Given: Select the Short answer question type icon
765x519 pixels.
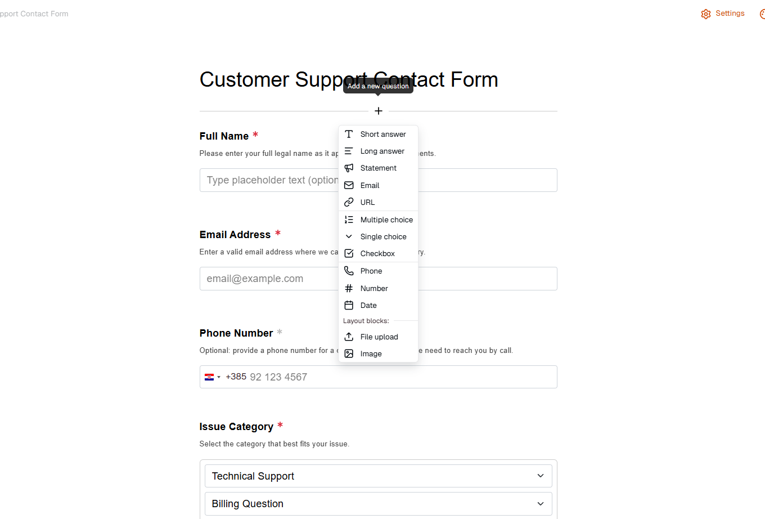Looking at the screenshot, I should point(349,134).
